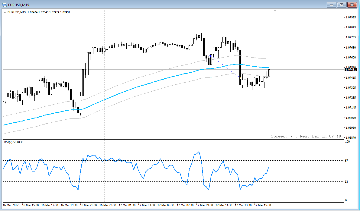Minimize the EURUSD,M15 chart window
This screenshot has width=360, height=211.
[332, 5]
